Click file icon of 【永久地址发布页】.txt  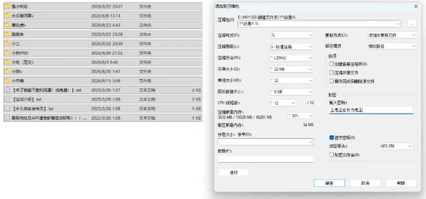[x=8, y=109]
